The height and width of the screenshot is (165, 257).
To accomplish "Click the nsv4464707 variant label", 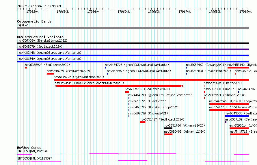I will coord(247,89).
